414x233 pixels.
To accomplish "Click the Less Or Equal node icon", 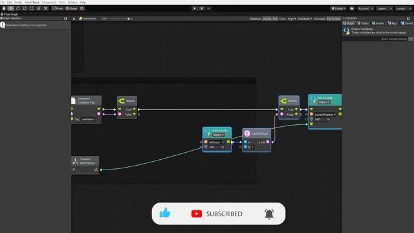I will pyautogui.click(x=247, y=134).
